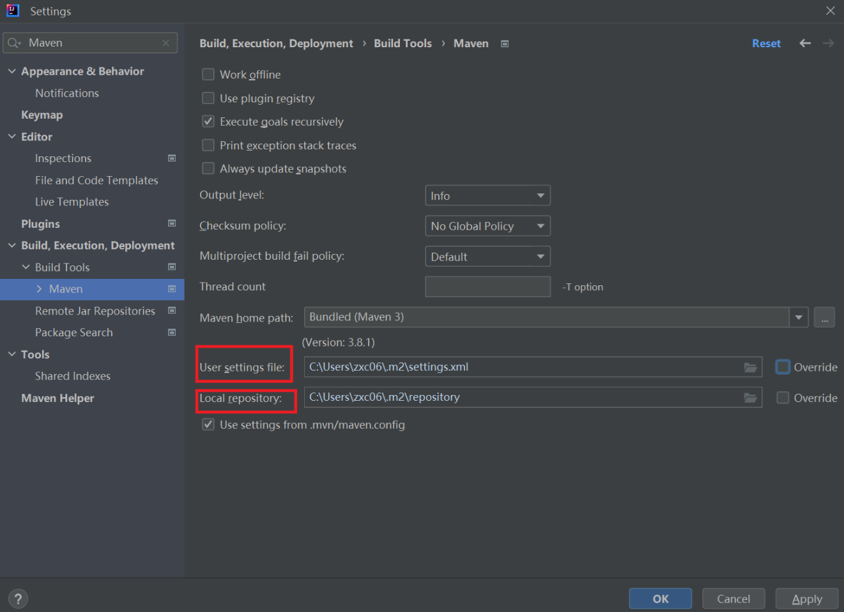Screen dimensions: 844x612
Task: Expand the Maven tree node
Action: click(x=40, y=289)
